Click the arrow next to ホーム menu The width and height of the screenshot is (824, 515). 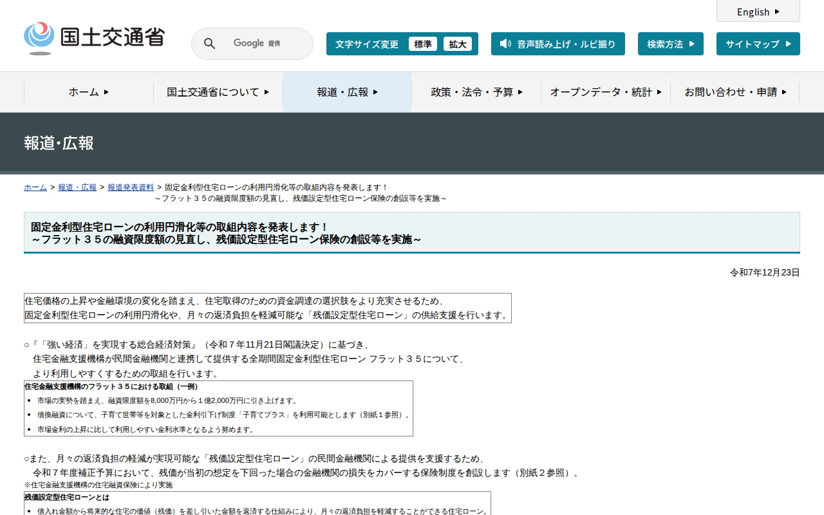coord(106,92)
